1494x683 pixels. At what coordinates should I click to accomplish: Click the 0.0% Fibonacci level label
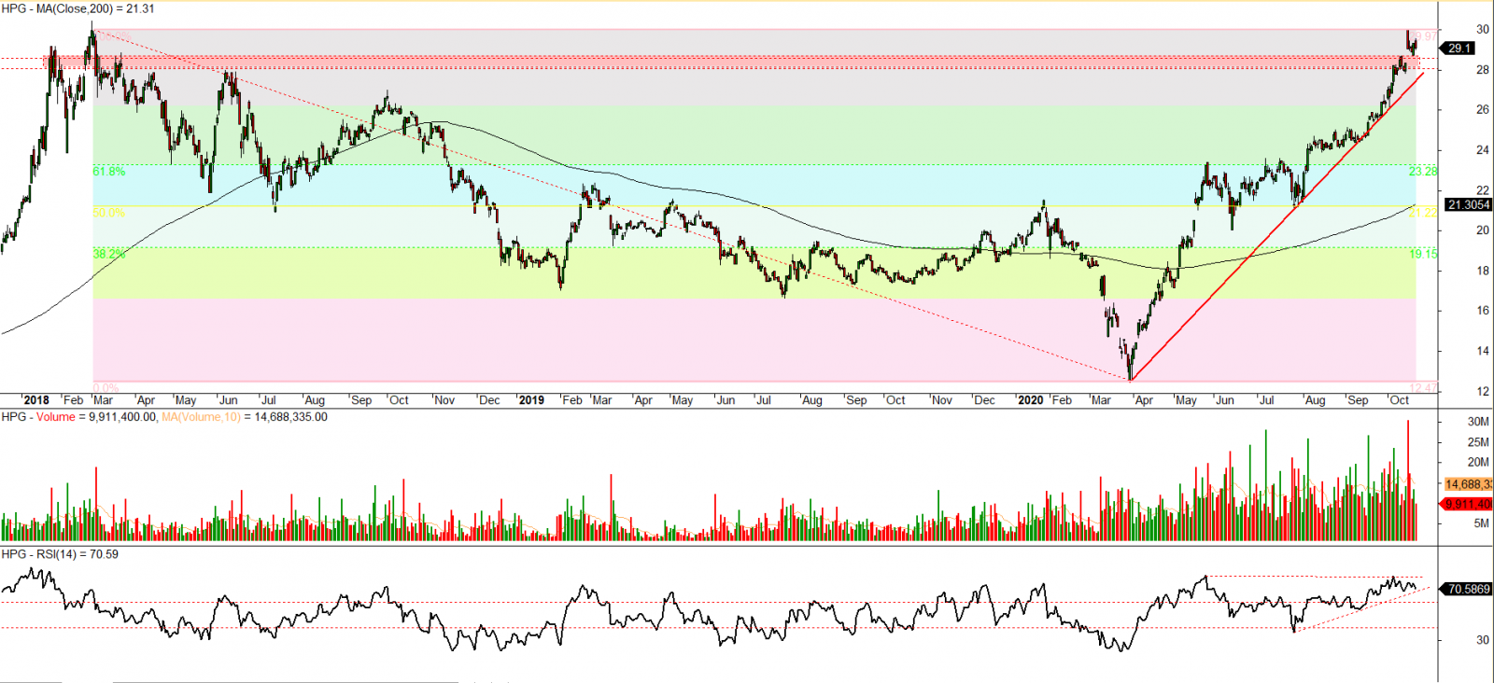pos(106,387)
